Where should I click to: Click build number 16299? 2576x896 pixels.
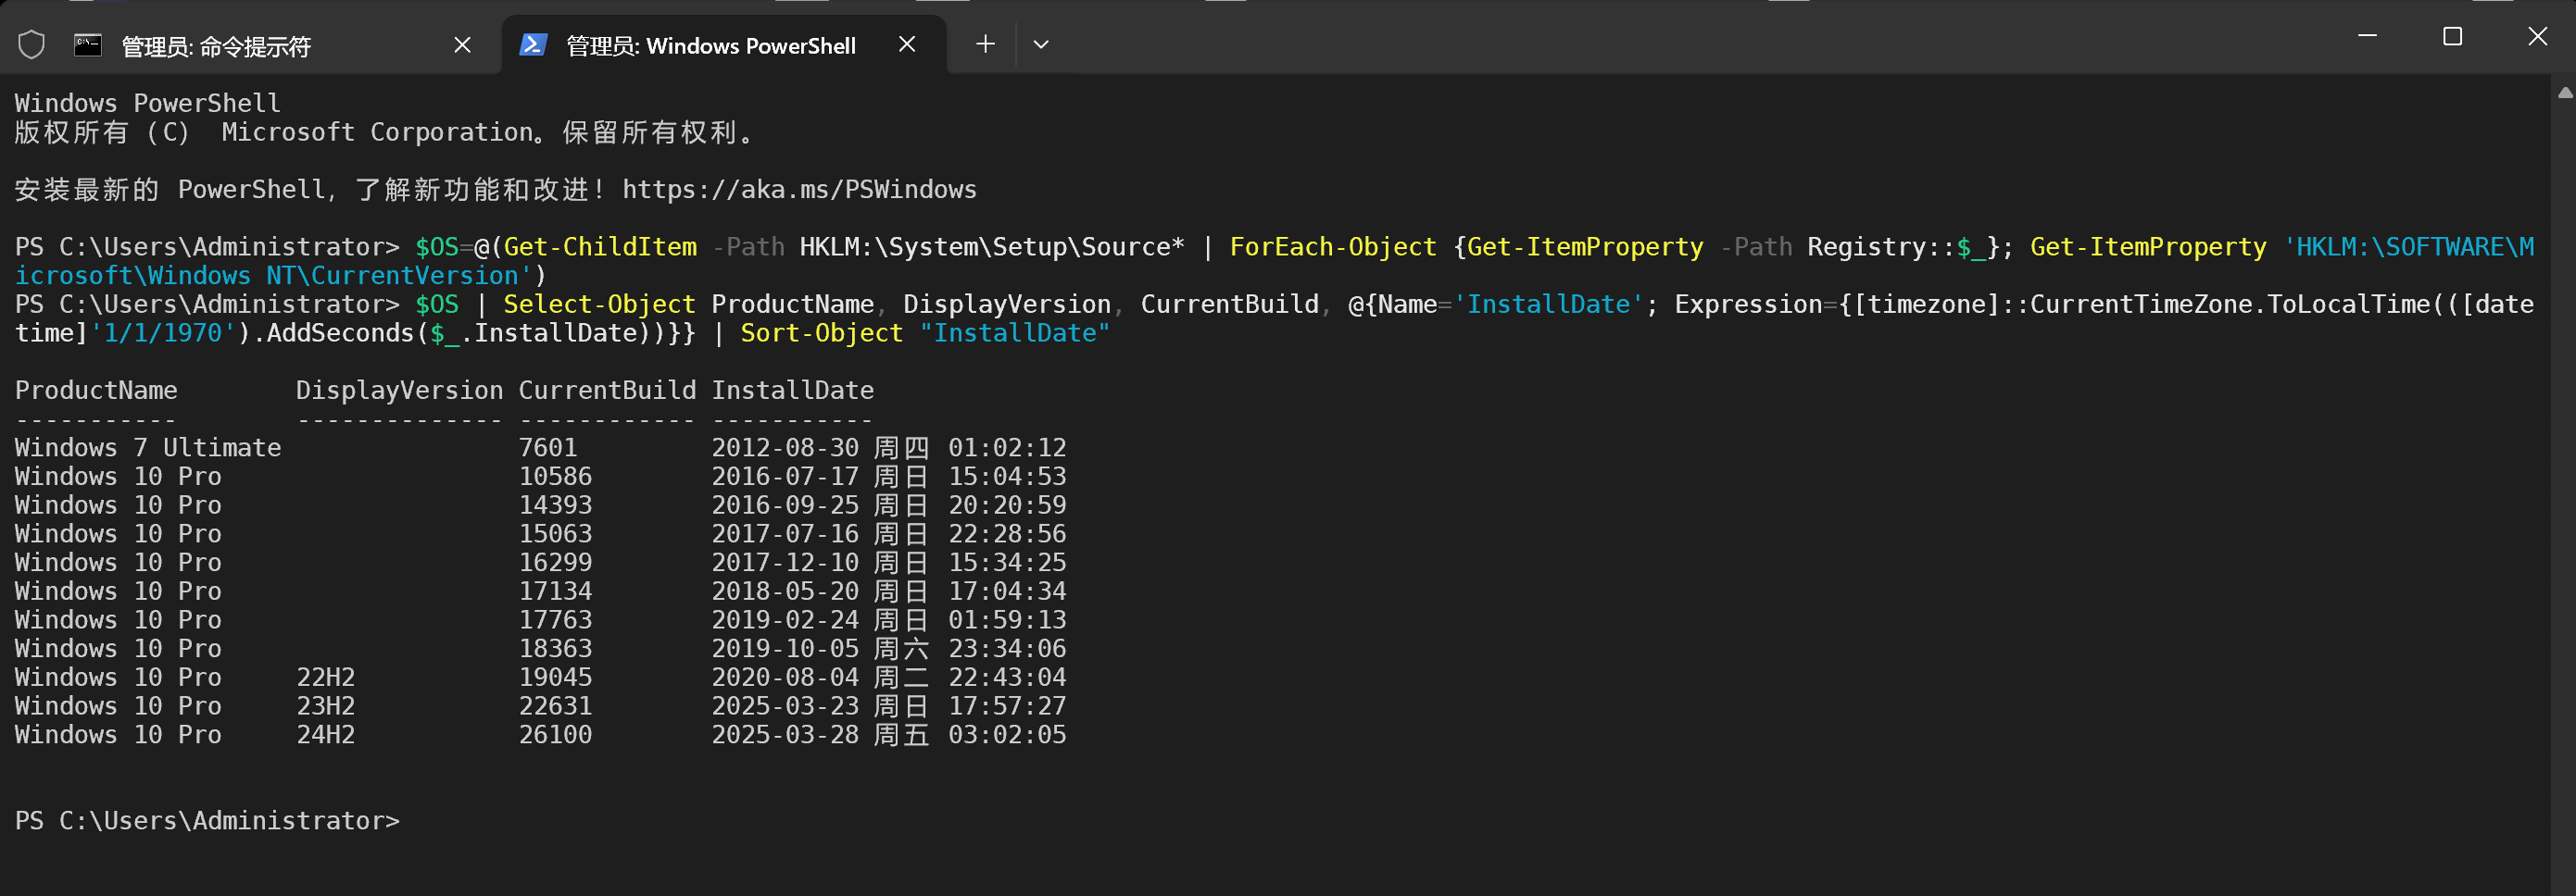point(555,563)
